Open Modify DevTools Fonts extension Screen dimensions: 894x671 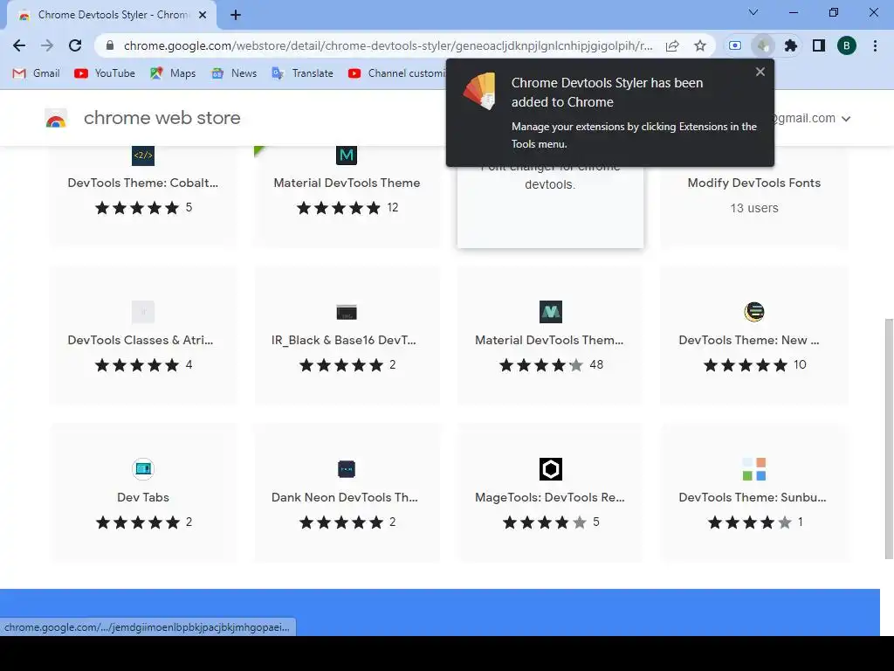click(x=754, y=183)
